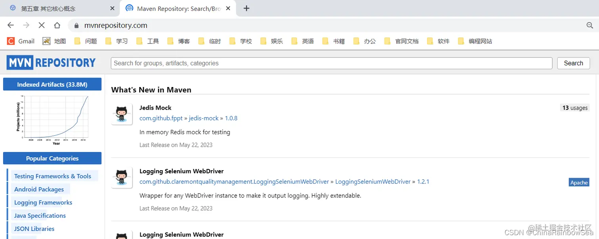The image size is (599, 239).
Task: Open the 编程网站 bookmark folder
Action: 475,41
